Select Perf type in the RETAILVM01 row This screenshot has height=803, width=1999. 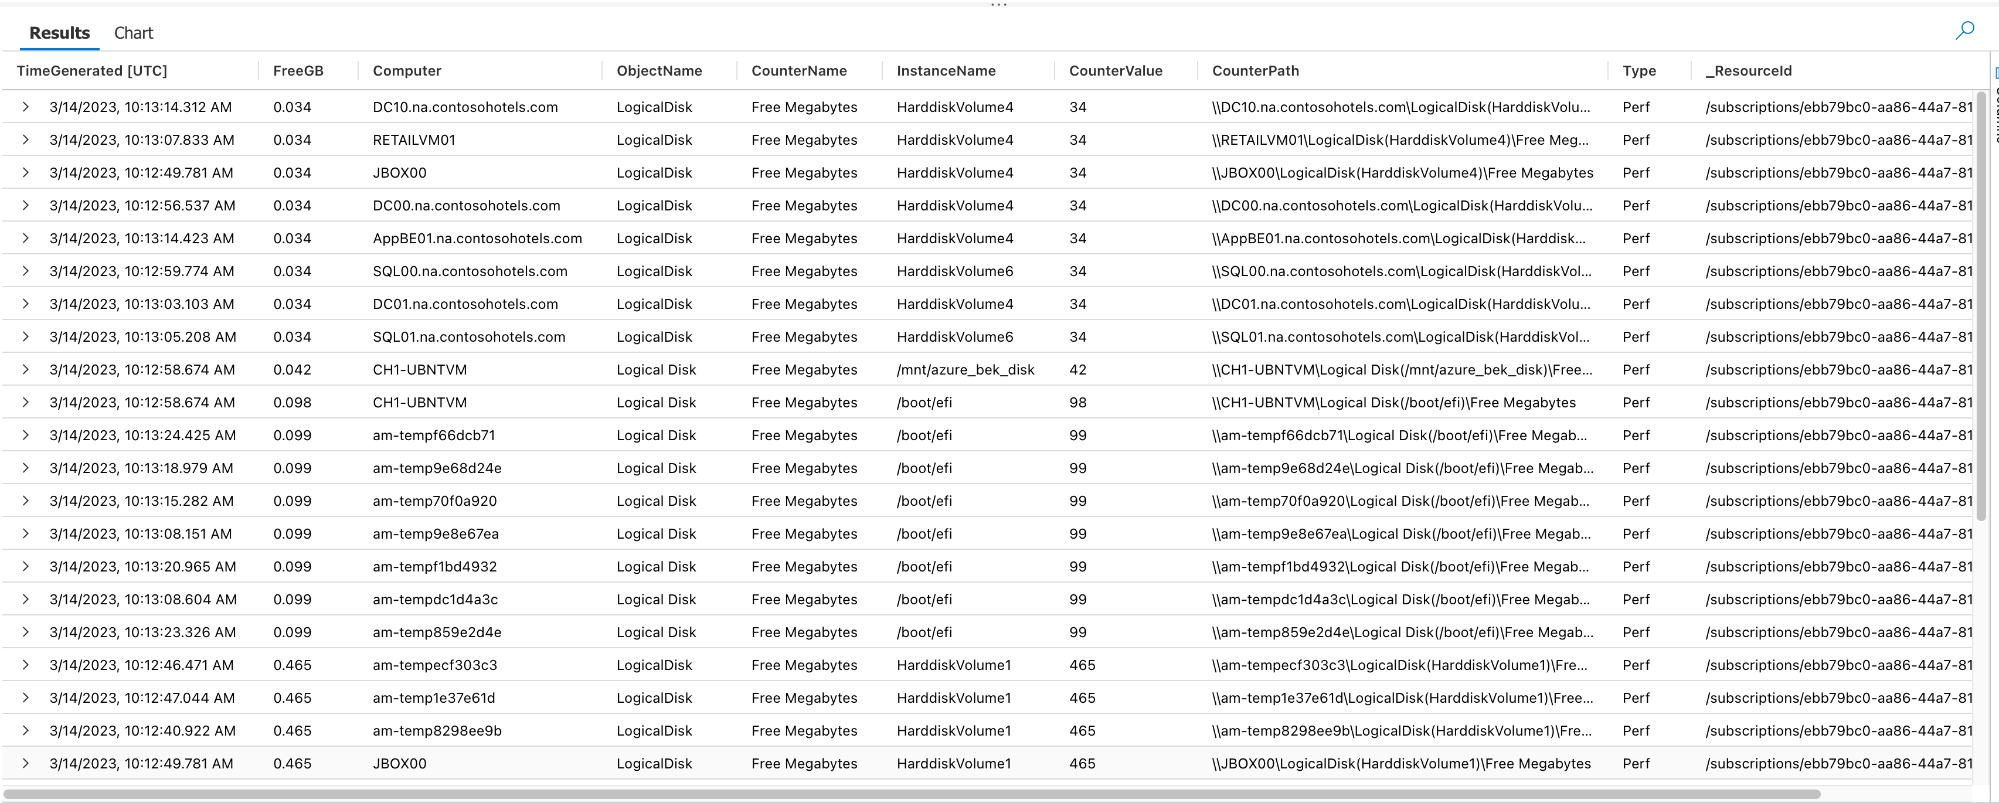click(x=1636, y=139)
